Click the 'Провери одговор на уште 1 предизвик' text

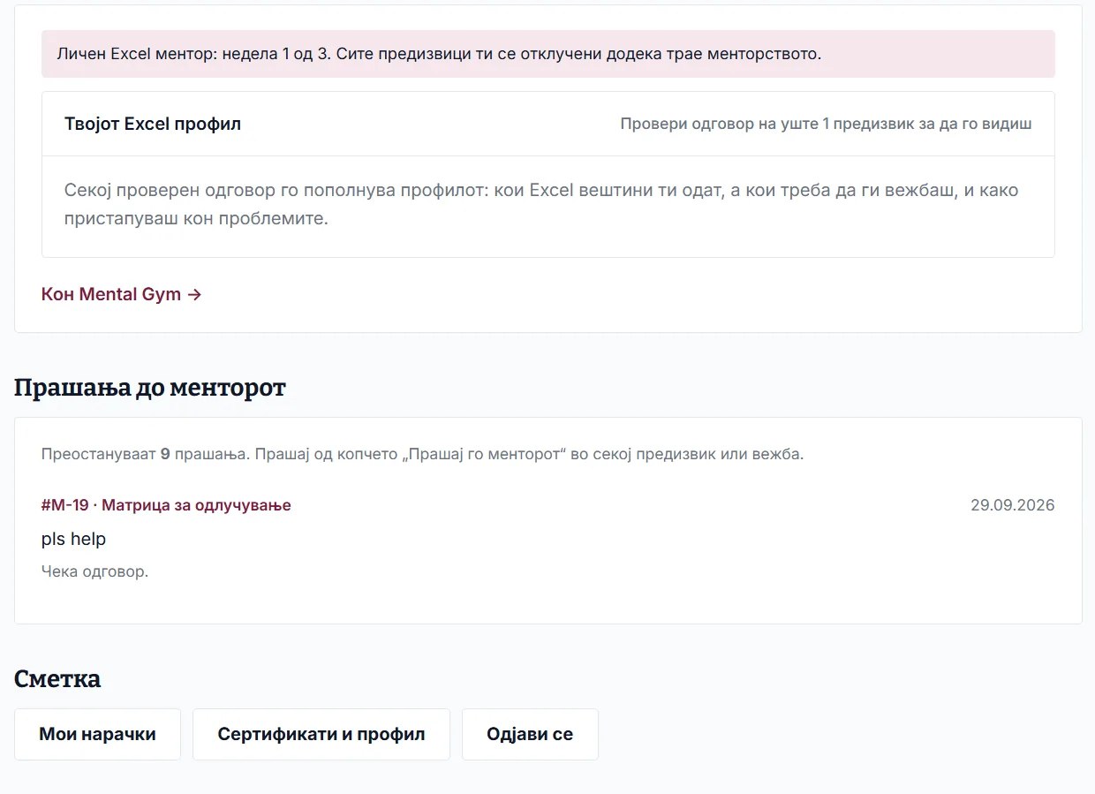click(x=826, y=124)
